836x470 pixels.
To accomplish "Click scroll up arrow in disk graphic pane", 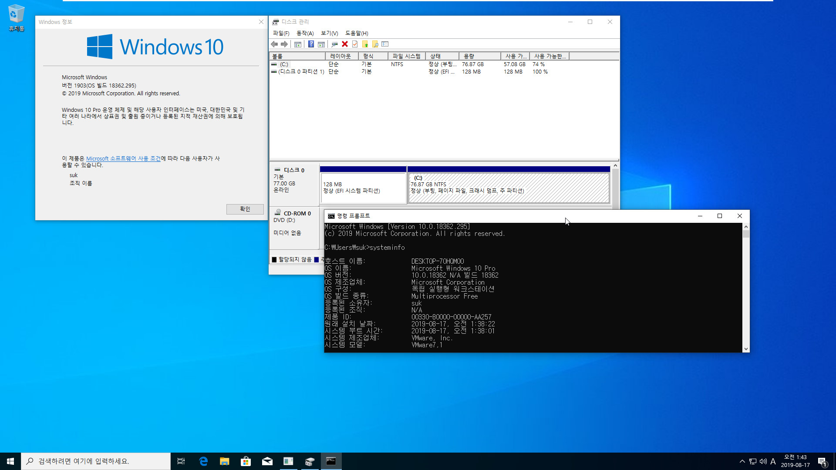I will (x=615, y=165).
